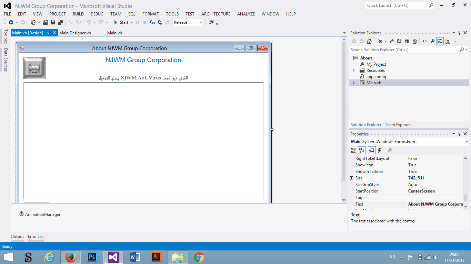Expand the Main.vb tree node

[x=353, y=83]
